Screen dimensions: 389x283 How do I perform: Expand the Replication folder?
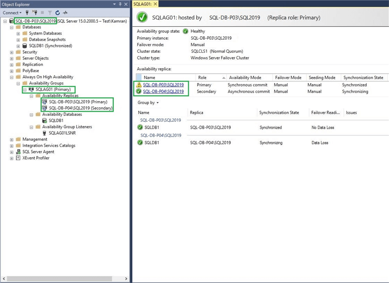point(12,65)
